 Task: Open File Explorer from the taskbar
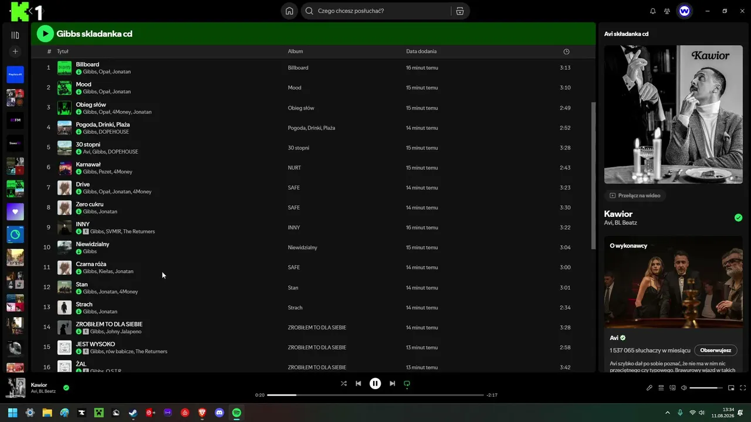tap(48, 413)
